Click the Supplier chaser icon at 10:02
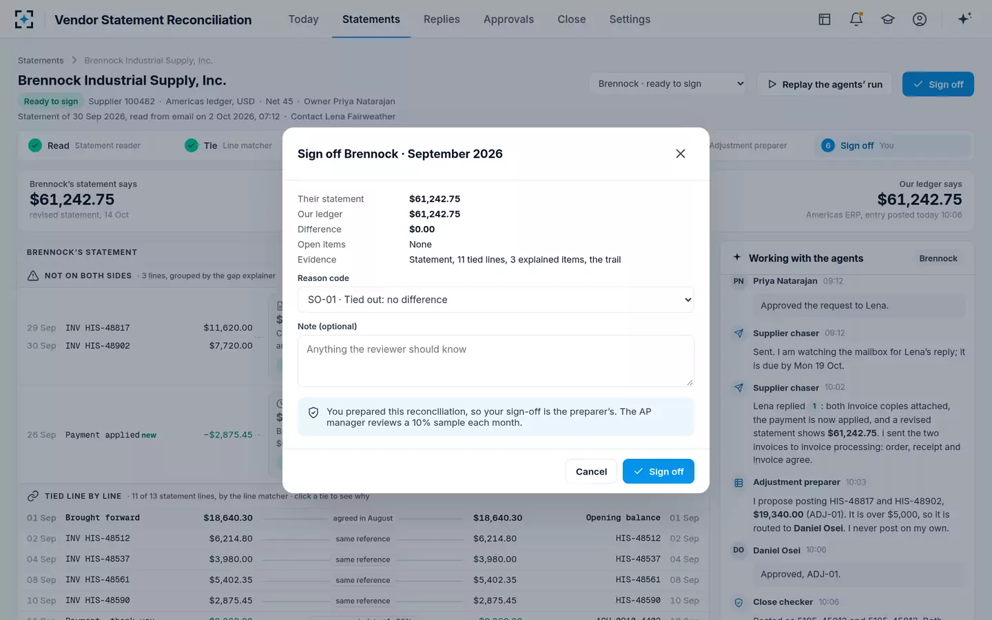The image size is (992, 620). (738, 388)
